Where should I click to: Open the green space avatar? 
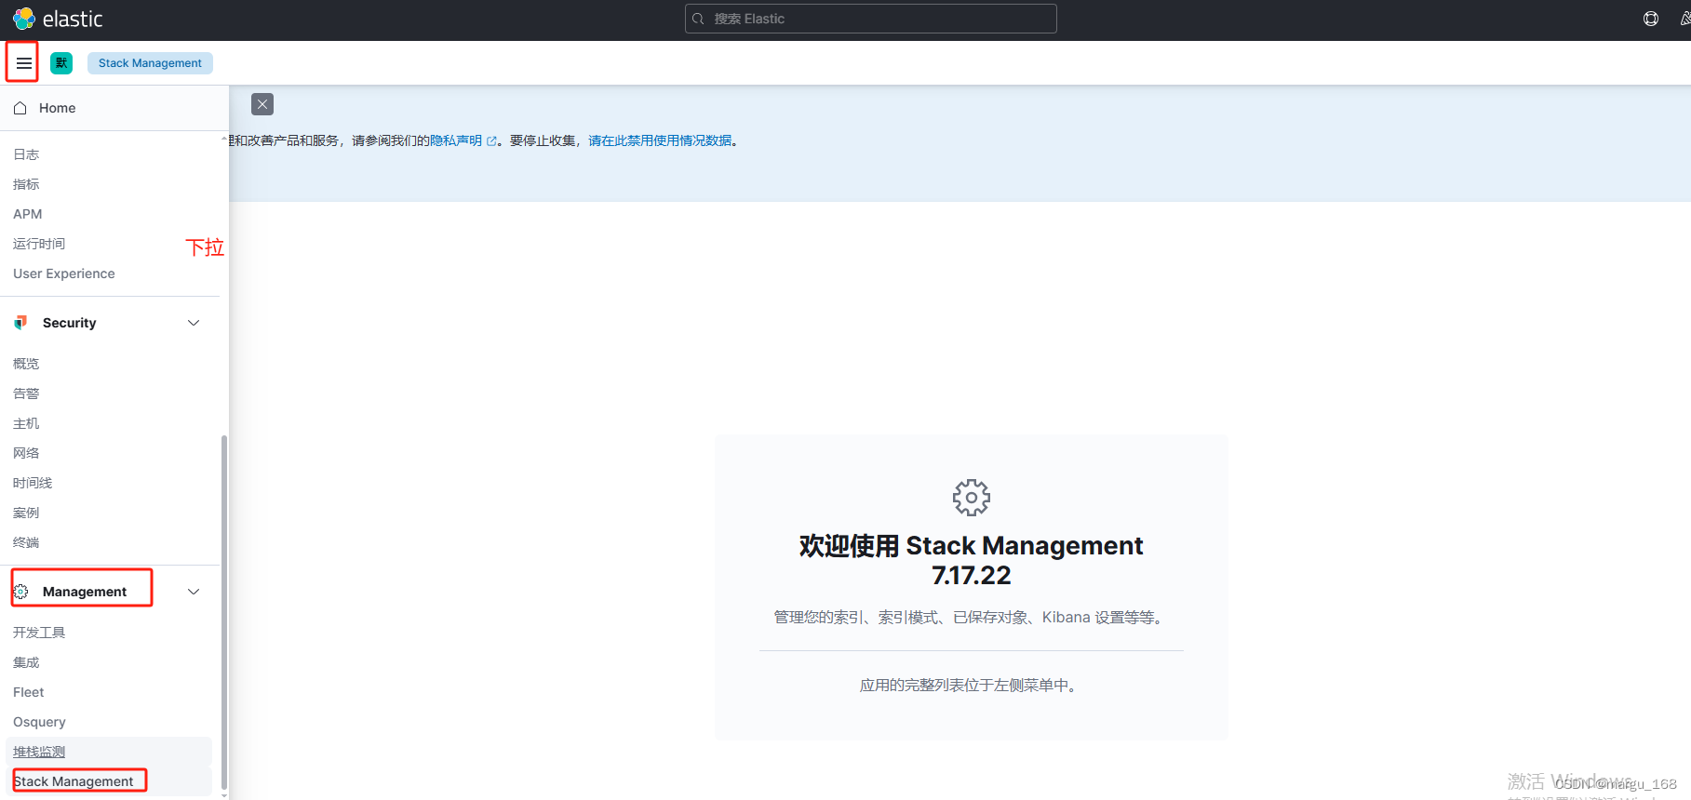tap(61, 63)
